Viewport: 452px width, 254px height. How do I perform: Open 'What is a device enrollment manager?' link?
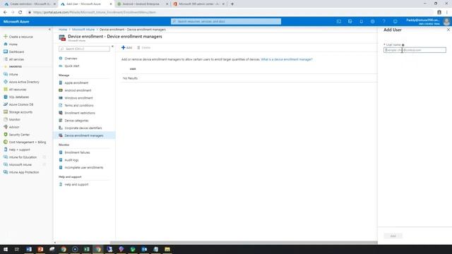287,59
